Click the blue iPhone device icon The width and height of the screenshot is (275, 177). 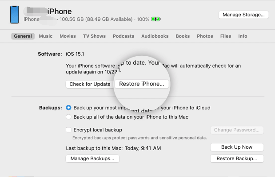pyautogui.click(x=14, y=15)
